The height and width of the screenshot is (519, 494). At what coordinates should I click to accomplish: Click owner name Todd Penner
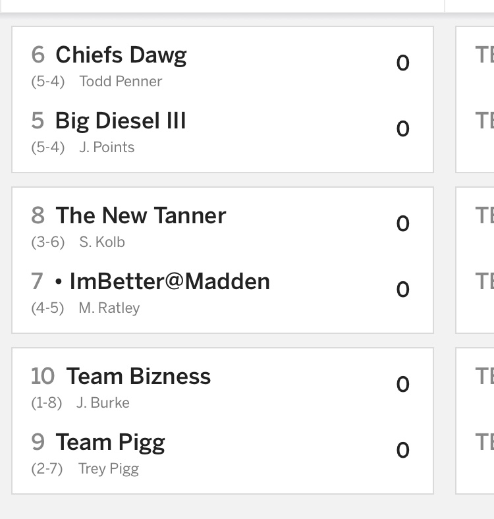point(121,82)
